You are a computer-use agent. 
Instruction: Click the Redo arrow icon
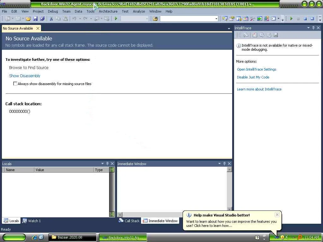[85, 19]
